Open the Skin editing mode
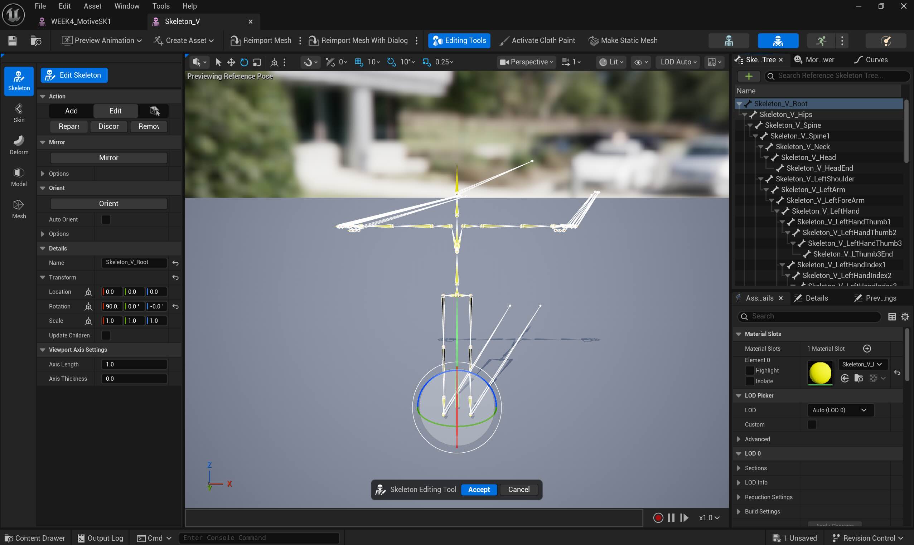914x545 pixels. [x=19, y=113]
